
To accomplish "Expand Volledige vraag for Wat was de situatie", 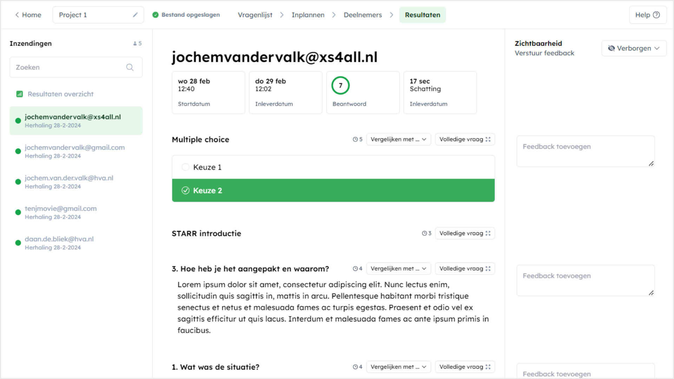I will [465, 367].
